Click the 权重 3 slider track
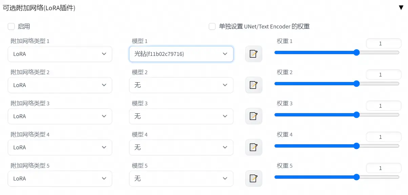 point(337,115)
